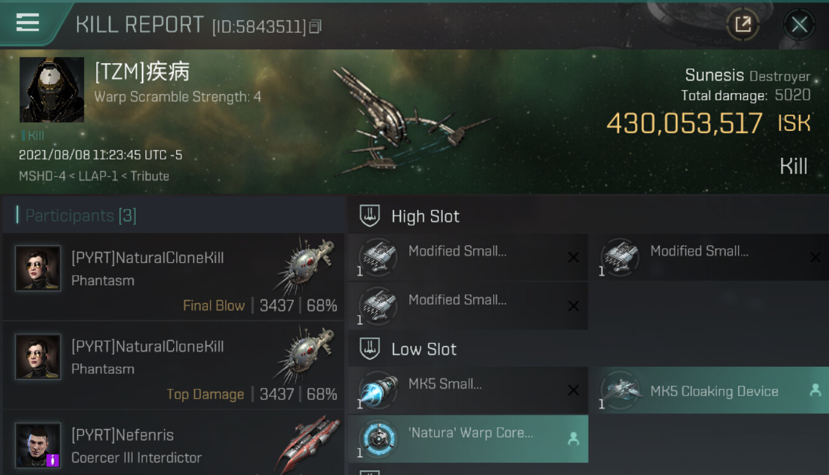Select third Modified Small module entry
Image resolution: width=829 pixels, height=475 pixels.
tap(468, 306)
